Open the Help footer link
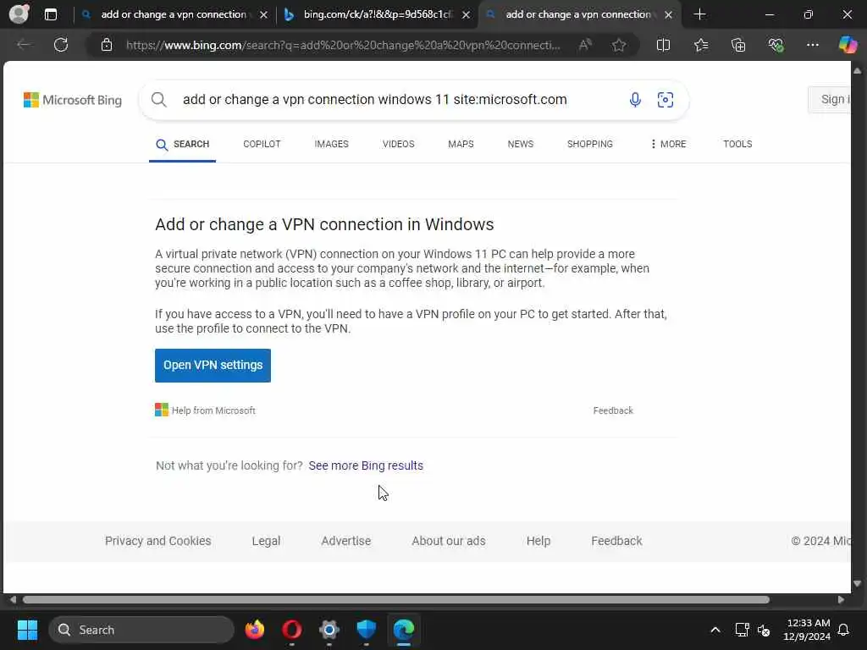867x650 pixels. click(538, 541)
